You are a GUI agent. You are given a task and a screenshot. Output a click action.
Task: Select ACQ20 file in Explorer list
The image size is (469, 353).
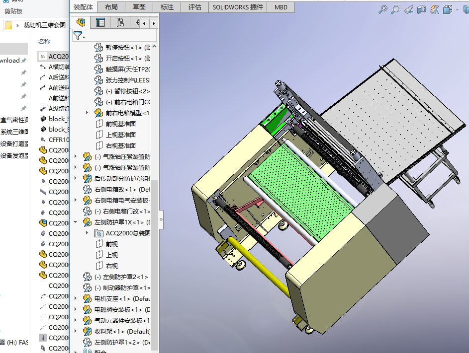point(54,57)
